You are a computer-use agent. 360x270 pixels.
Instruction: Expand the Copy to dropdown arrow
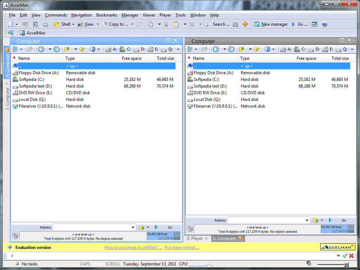132,24
